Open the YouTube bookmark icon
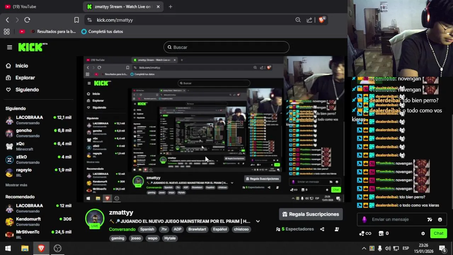 point(22,32)
